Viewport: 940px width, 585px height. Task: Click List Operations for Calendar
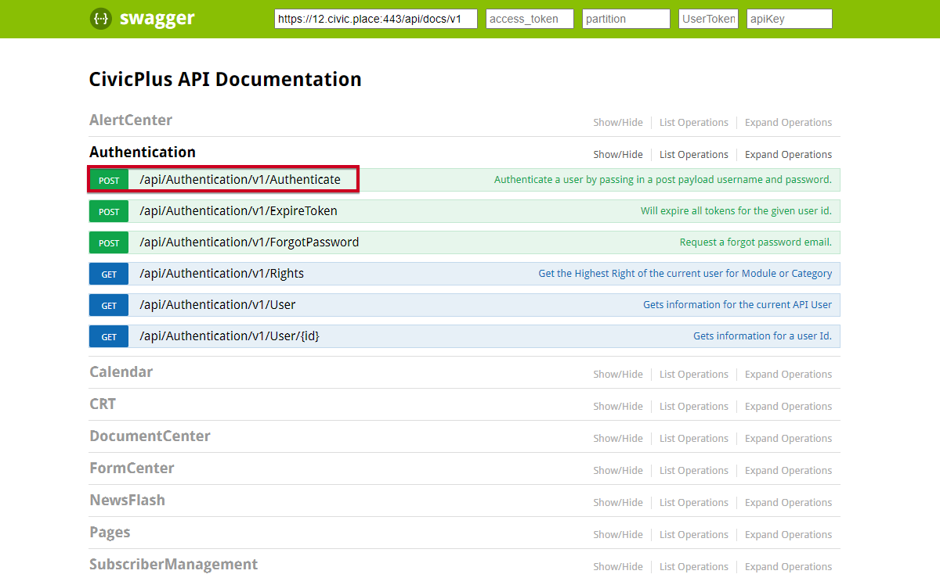pyautogui.click(x=694, y=375)
